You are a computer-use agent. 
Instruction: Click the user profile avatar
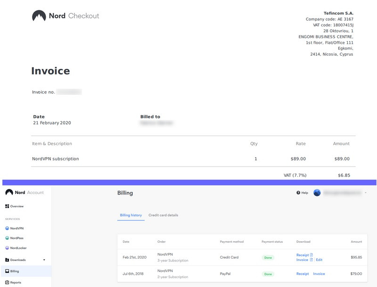click(317, 193)
